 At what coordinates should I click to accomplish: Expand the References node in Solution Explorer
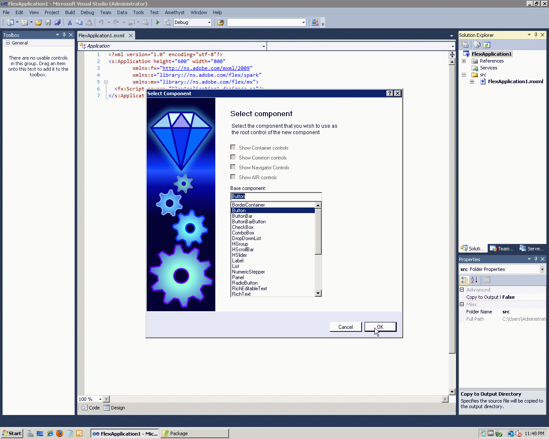point(464,61)
